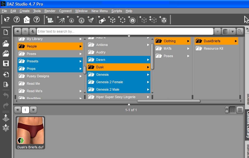Expand Pusey Designs folder arrow
The height and width of the screenshot is (158, 249).
[x=81, y=76]
